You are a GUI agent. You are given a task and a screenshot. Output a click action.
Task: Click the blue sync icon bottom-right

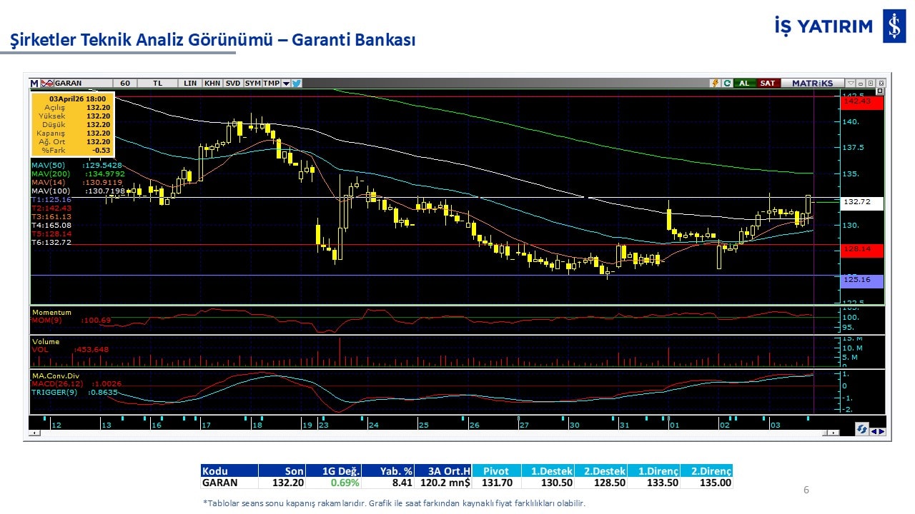pyautogui.click(x=862, y=429)
